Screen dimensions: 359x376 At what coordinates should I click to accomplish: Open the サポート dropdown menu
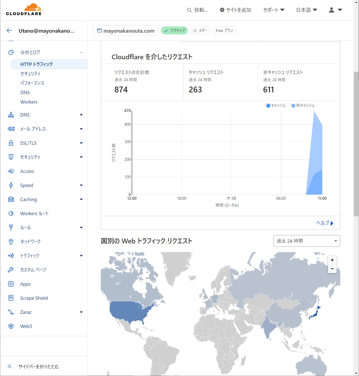point(274,10)
